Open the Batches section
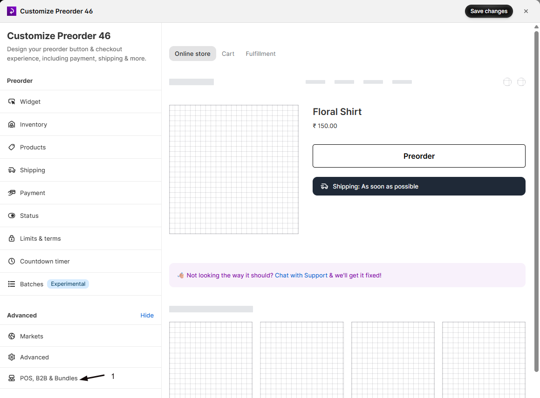 point(81,284)
